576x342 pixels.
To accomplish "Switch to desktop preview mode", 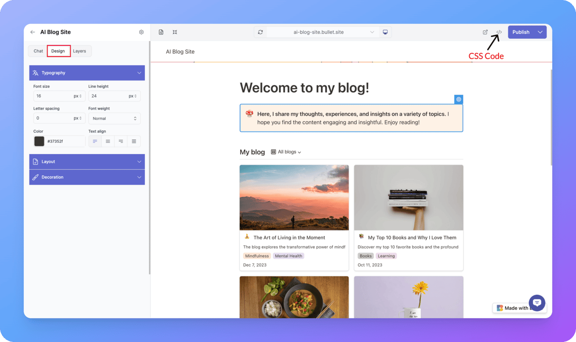I will click(385, 32).
